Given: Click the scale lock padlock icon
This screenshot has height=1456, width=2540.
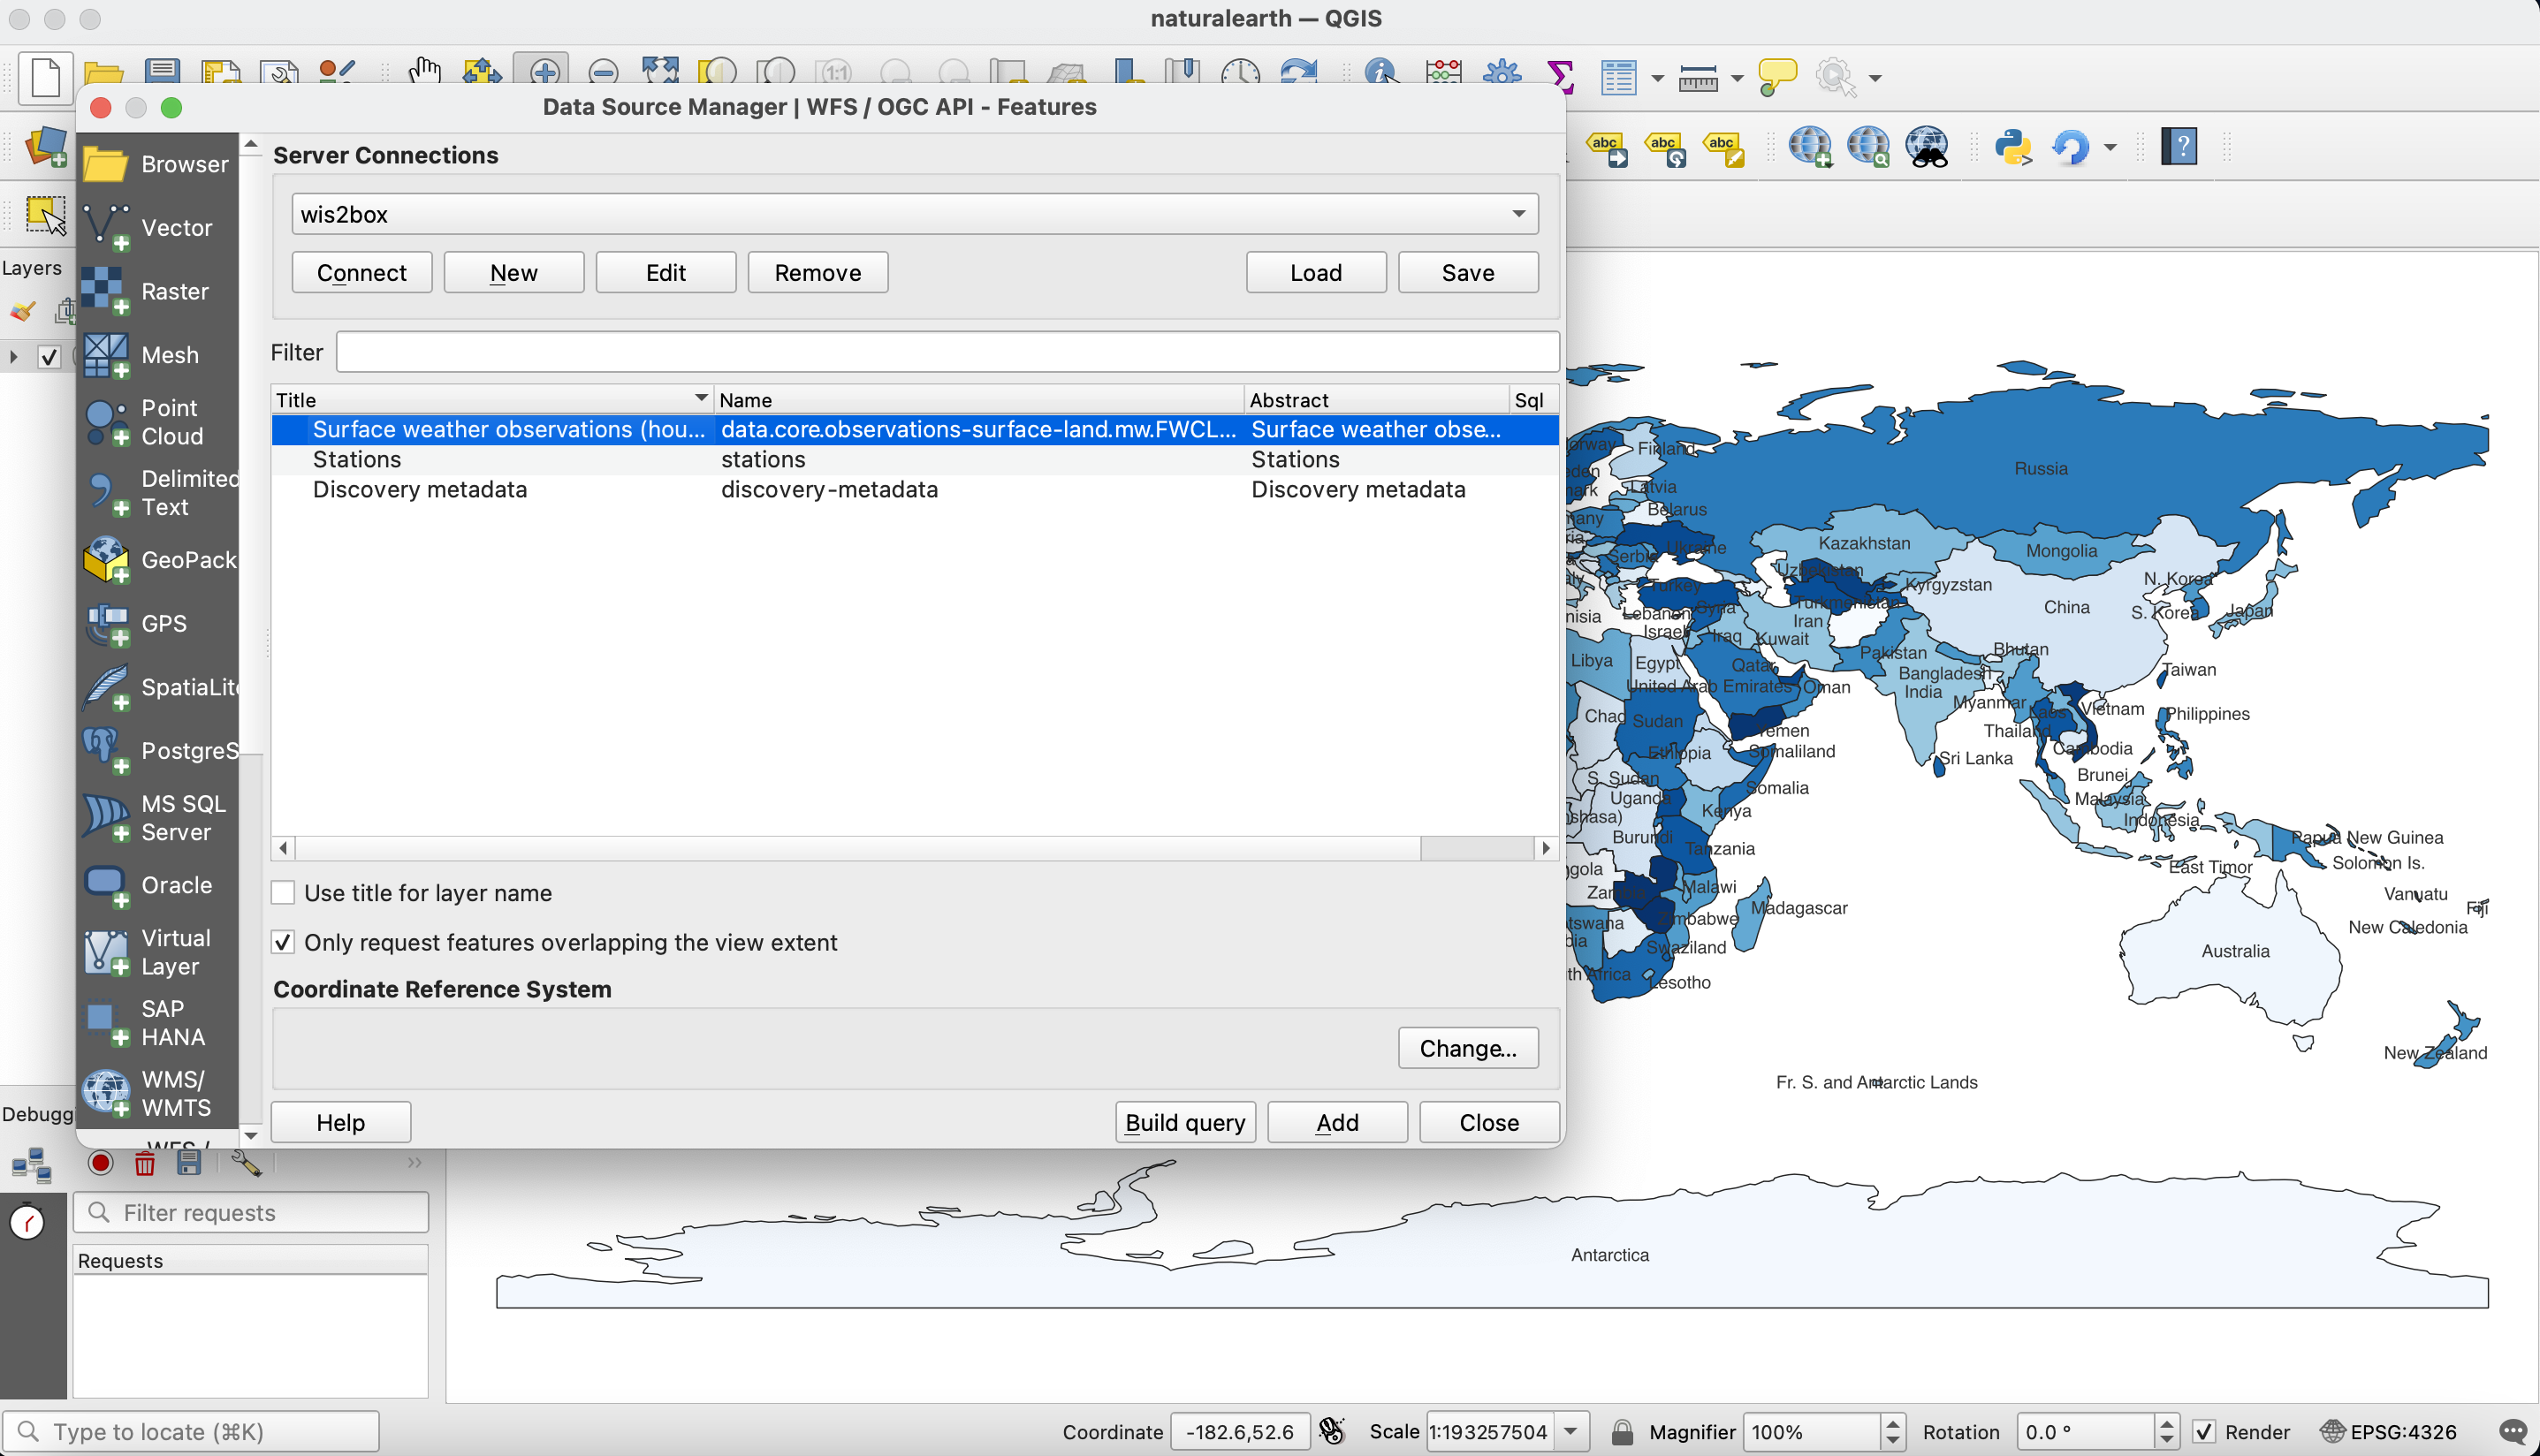Looking at the screenshot, I should click(x=1622, y=1432).
